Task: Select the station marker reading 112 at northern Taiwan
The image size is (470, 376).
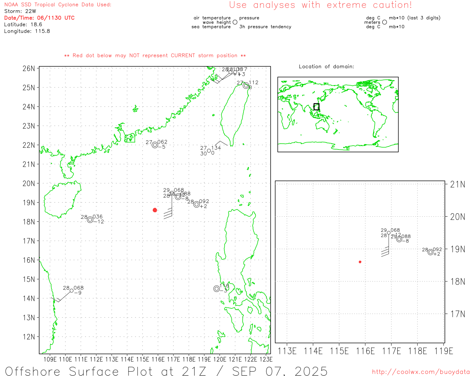Action: pyautogui.click(x=246, y=86)
